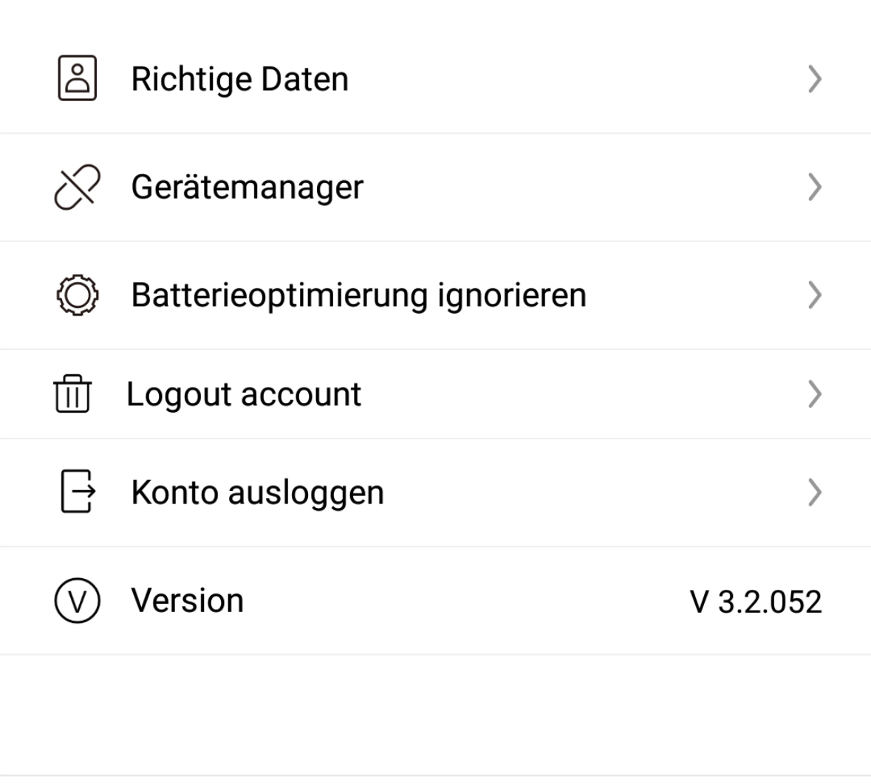Viewport: 871px width, 784px height.
Task: Click the chevron next to Gerätemanager
Action: (x=814, y=187)
